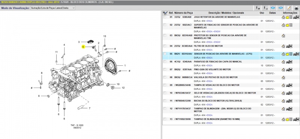The image size is (300, 139).
Task: Click highlighted callout 5 in the diagram
Action: point(83,47)
